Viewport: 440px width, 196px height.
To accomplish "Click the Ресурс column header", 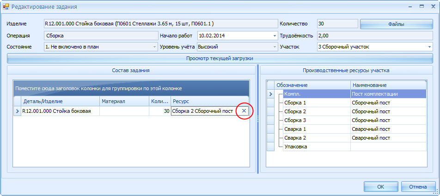I will point(210,101).
